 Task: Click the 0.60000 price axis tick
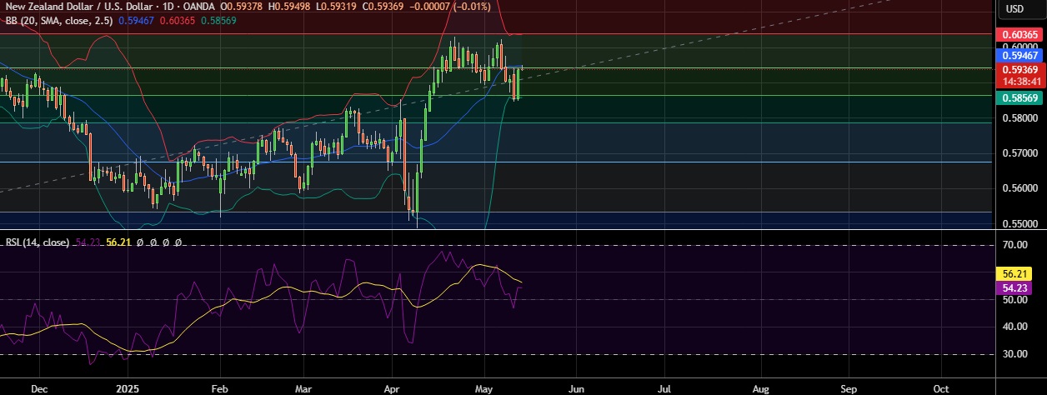[x=1019, y=47]
